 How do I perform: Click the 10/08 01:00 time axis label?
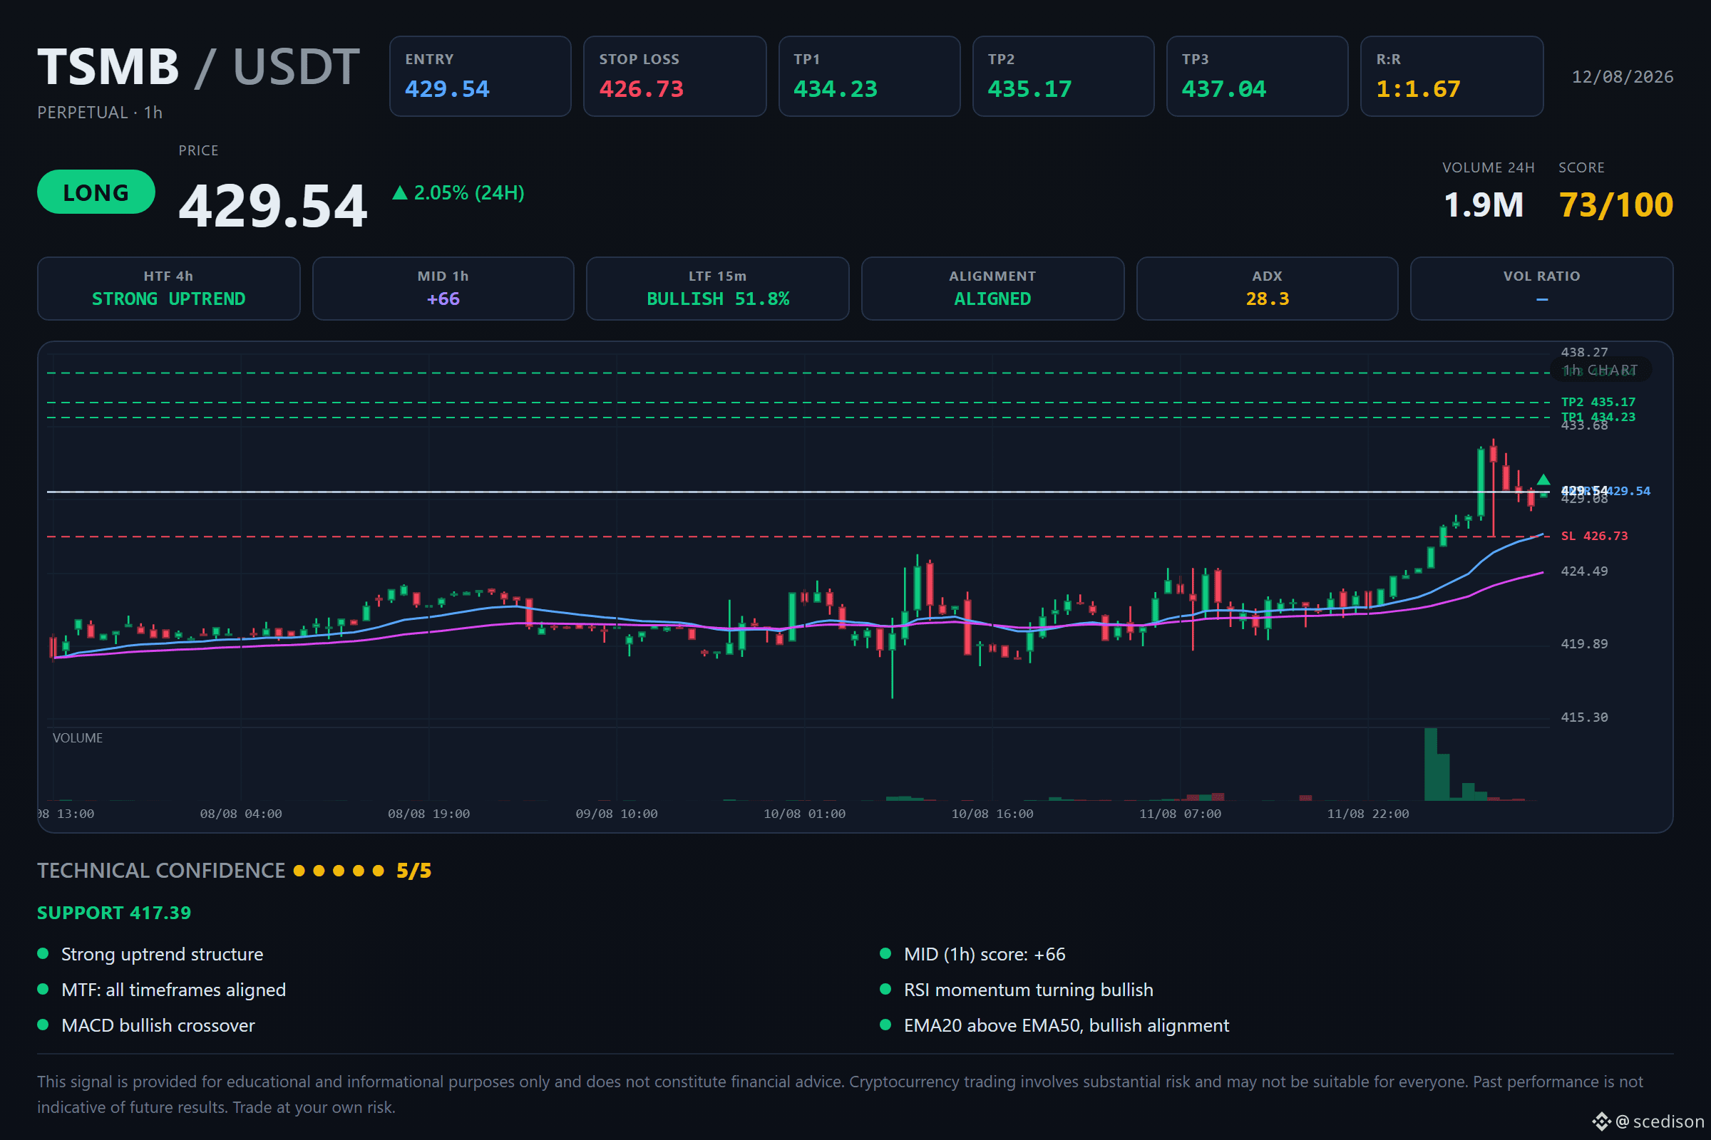coord(805,814)
